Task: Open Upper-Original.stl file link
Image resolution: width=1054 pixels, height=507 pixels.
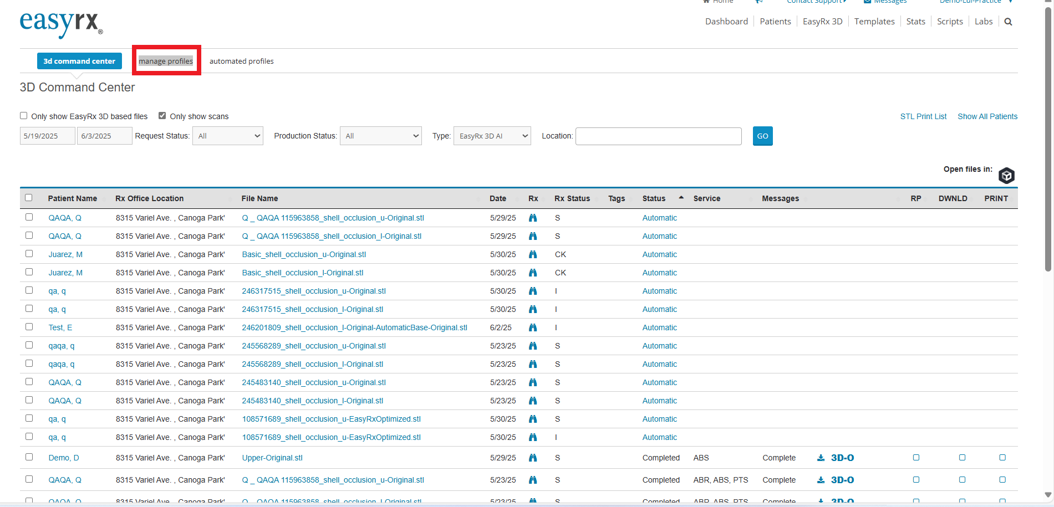Action: (x=272, y=458)
